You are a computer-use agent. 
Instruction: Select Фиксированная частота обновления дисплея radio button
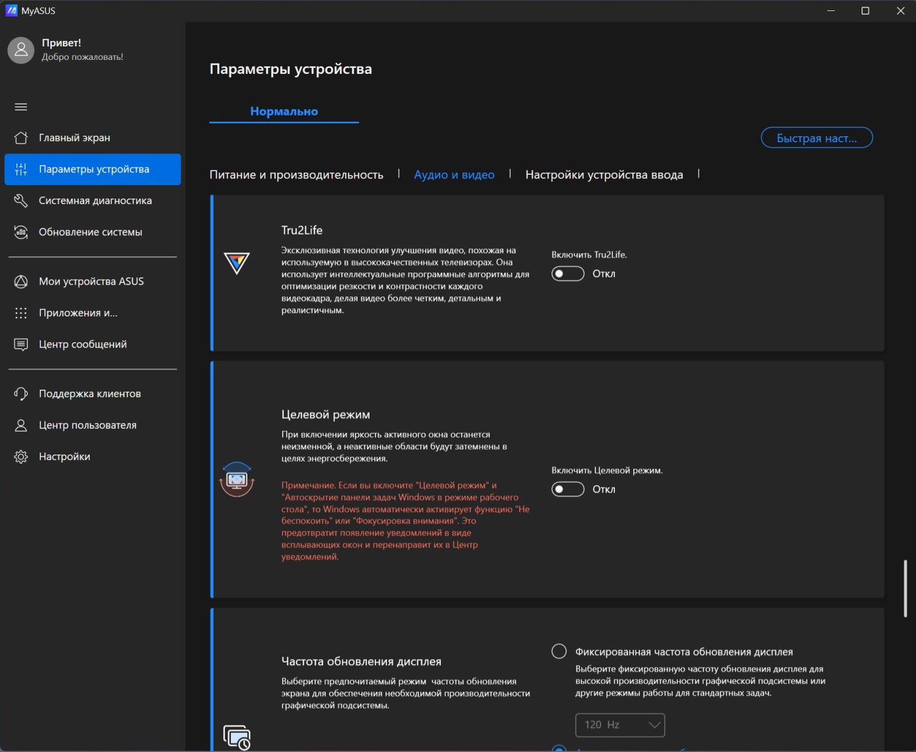[559, 651]
